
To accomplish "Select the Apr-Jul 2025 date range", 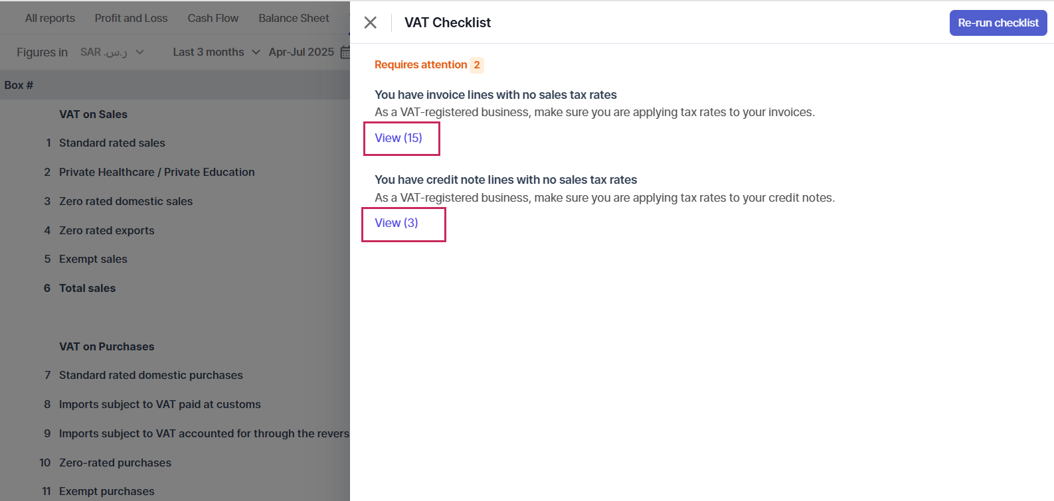I will tap(302, 52).
